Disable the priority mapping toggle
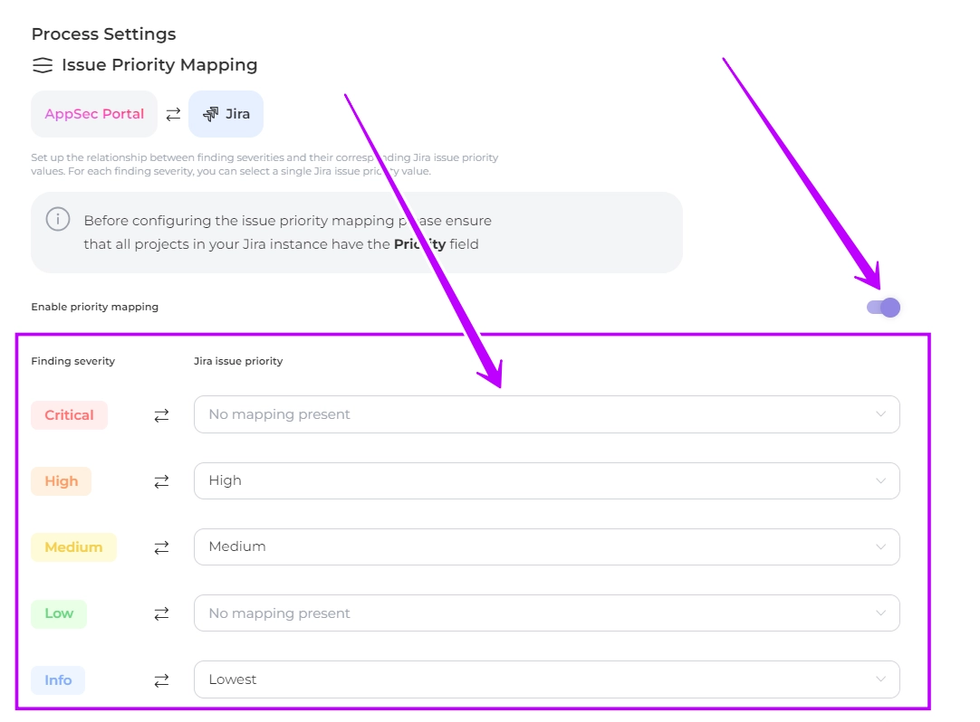This screenshot has height=722, width=980. pyautogui.click(x=883, y=308)
